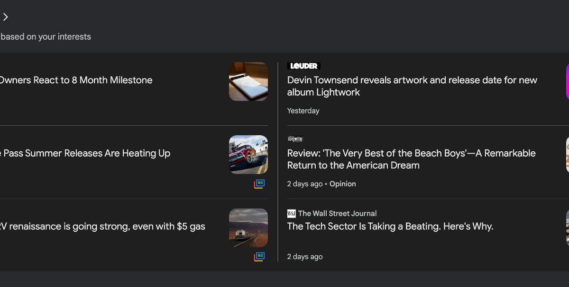Open the RV desert road thumbnail
Viewport: 569px width, 287px height.
[248, 227]
